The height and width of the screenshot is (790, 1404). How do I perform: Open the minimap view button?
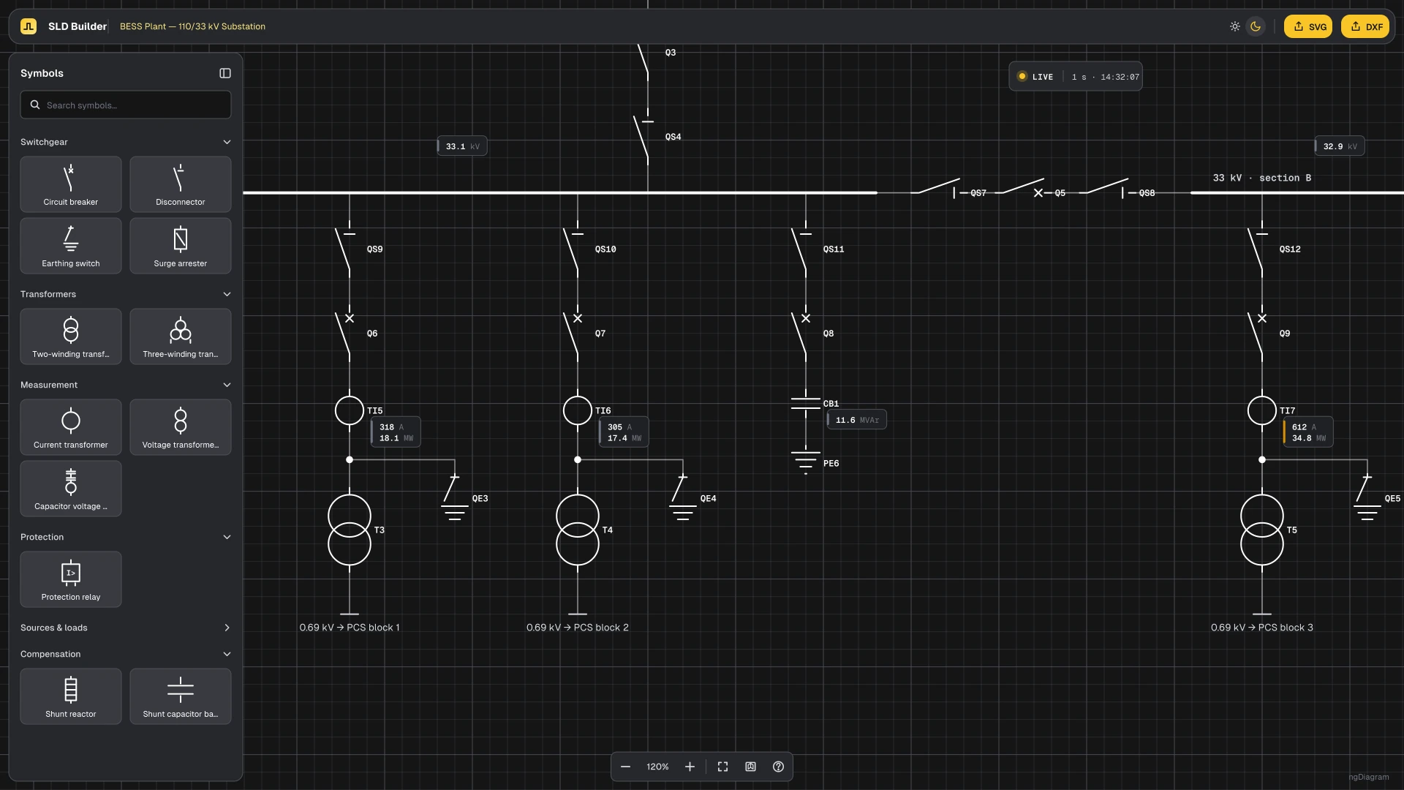click(750, 767)
